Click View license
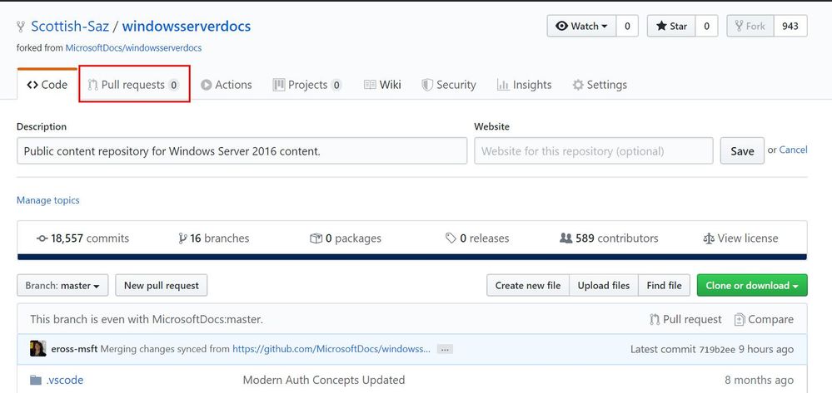 point(740,238)
